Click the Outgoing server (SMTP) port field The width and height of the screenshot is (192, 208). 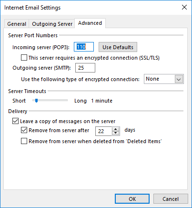coord(85,68)
